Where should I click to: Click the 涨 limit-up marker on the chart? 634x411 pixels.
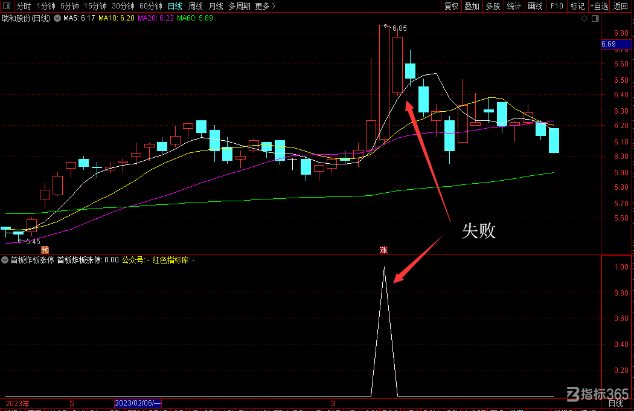[383, 250]
